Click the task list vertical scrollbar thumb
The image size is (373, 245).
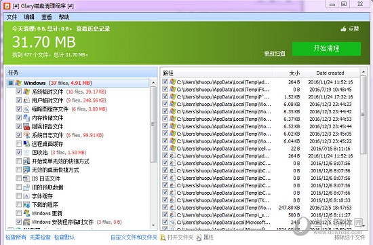pos(153,124)
